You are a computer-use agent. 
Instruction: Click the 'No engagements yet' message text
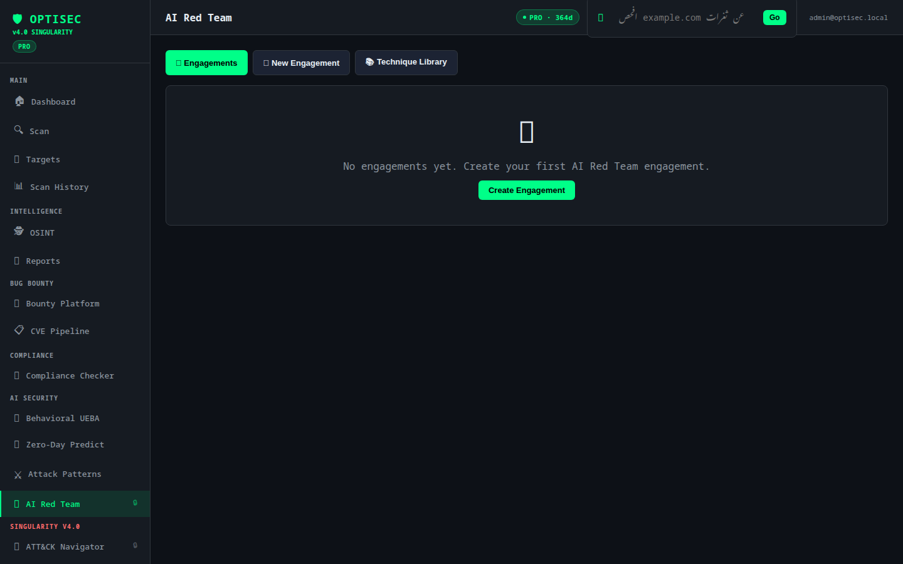(x=527, y=166)
